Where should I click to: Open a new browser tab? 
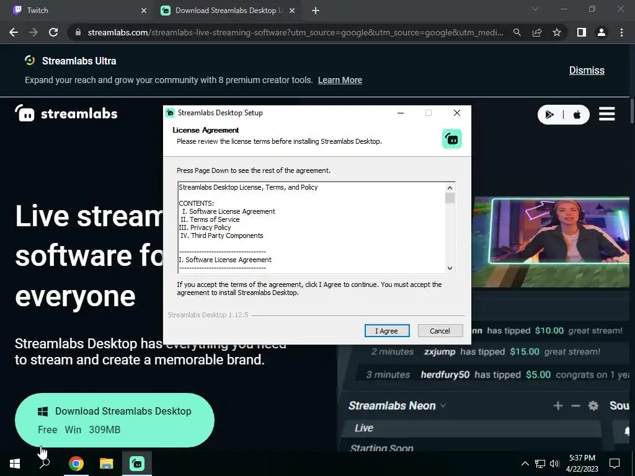[316, 11]
